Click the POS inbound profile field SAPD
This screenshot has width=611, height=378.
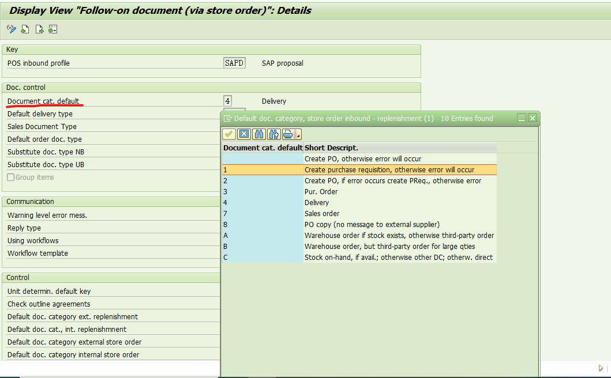coord(235,63)
